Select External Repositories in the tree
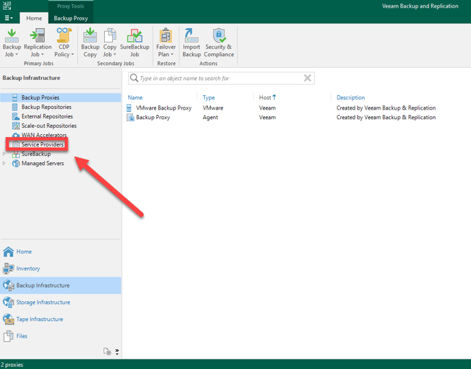 coord(47,116)
